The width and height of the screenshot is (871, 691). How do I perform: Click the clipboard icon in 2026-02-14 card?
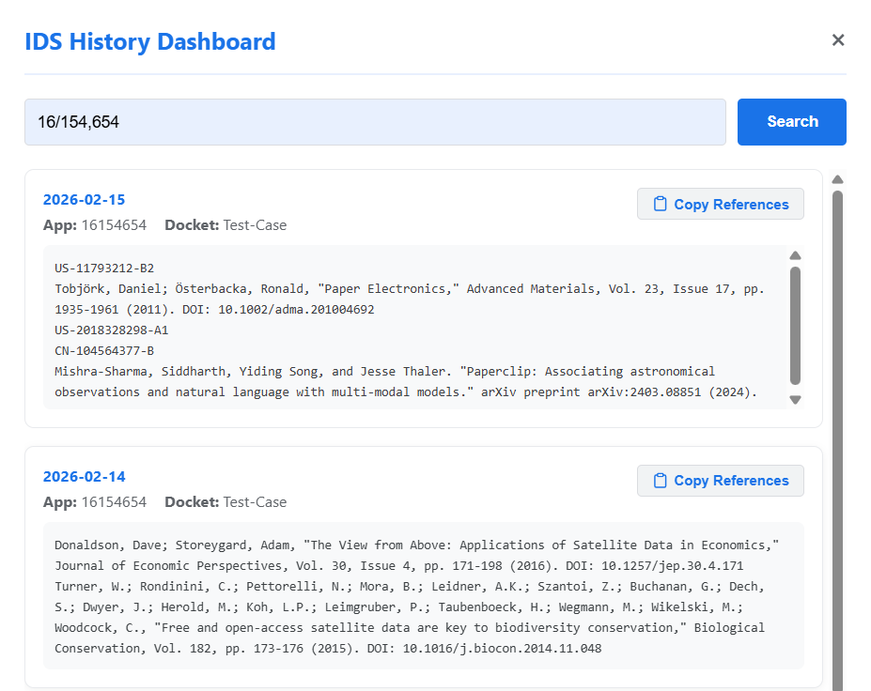coord(660,481)
